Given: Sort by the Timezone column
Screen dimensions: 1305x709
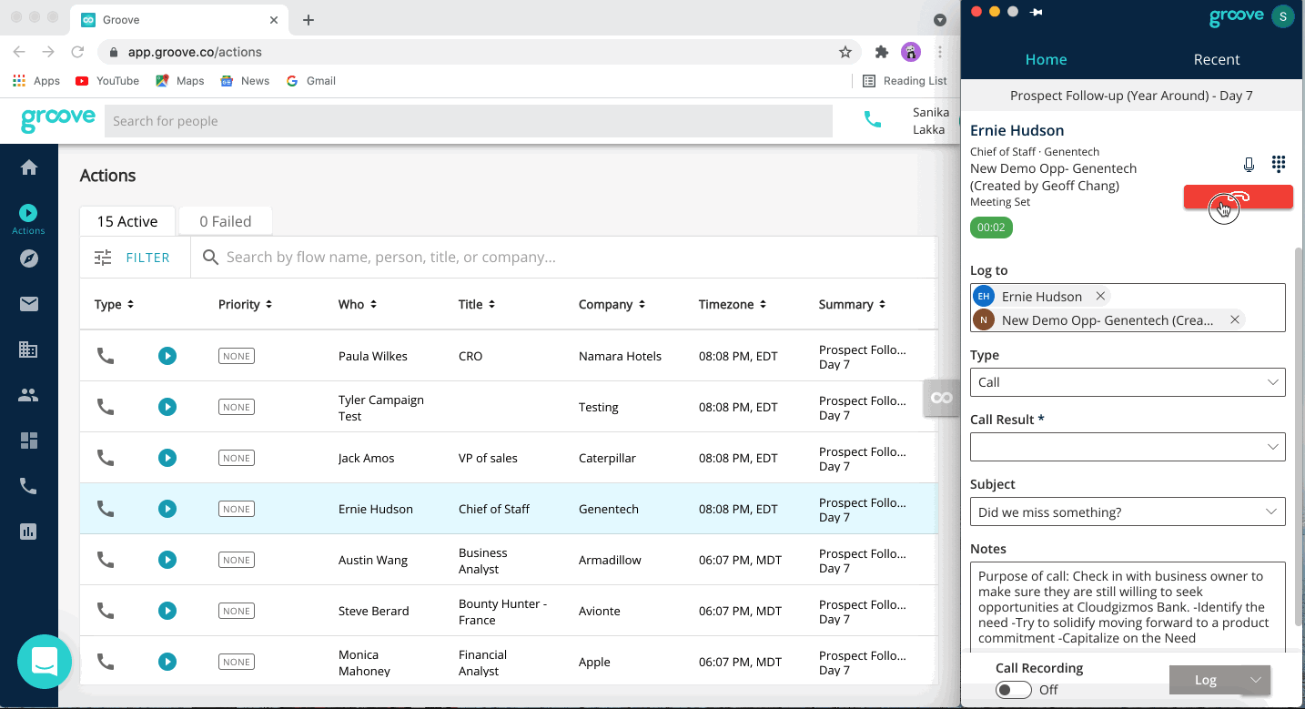Looking at the screenshot, I should click(733, 304).
